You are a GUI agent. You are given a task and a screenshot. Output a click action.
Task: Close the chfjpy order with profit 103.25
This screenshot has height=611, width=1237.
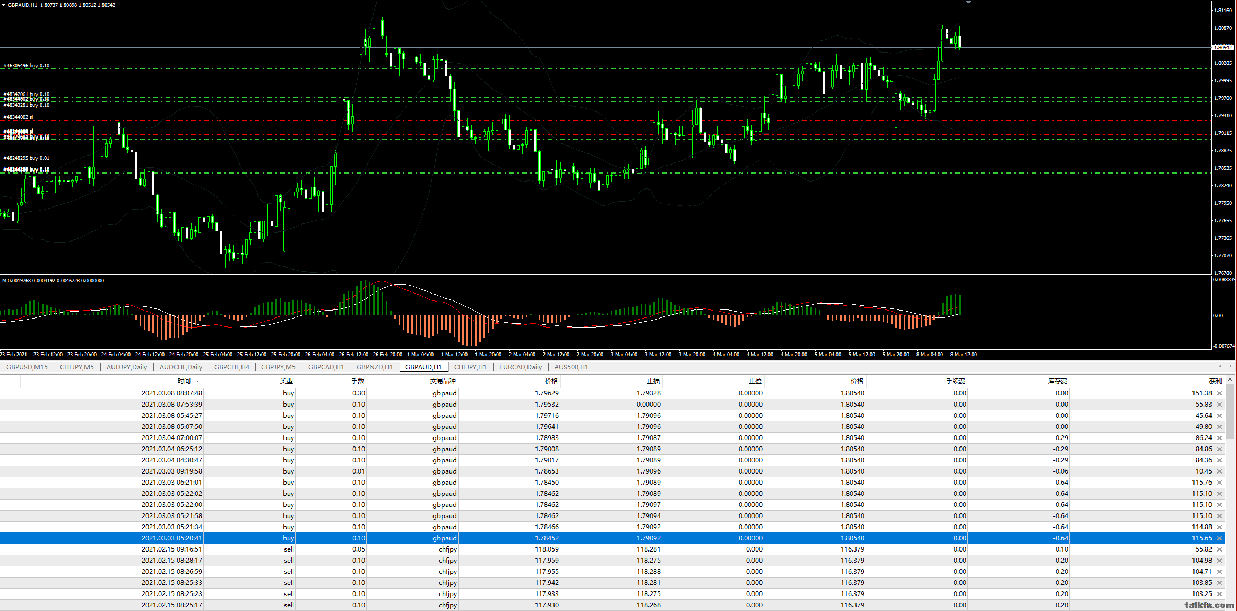[x=1219, y=594]
